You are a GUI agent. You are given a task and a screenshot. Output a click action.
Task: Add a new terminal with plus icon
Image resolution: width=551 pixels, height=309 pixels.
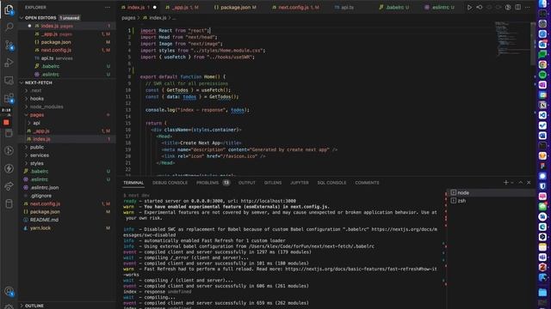pos(505,182)
